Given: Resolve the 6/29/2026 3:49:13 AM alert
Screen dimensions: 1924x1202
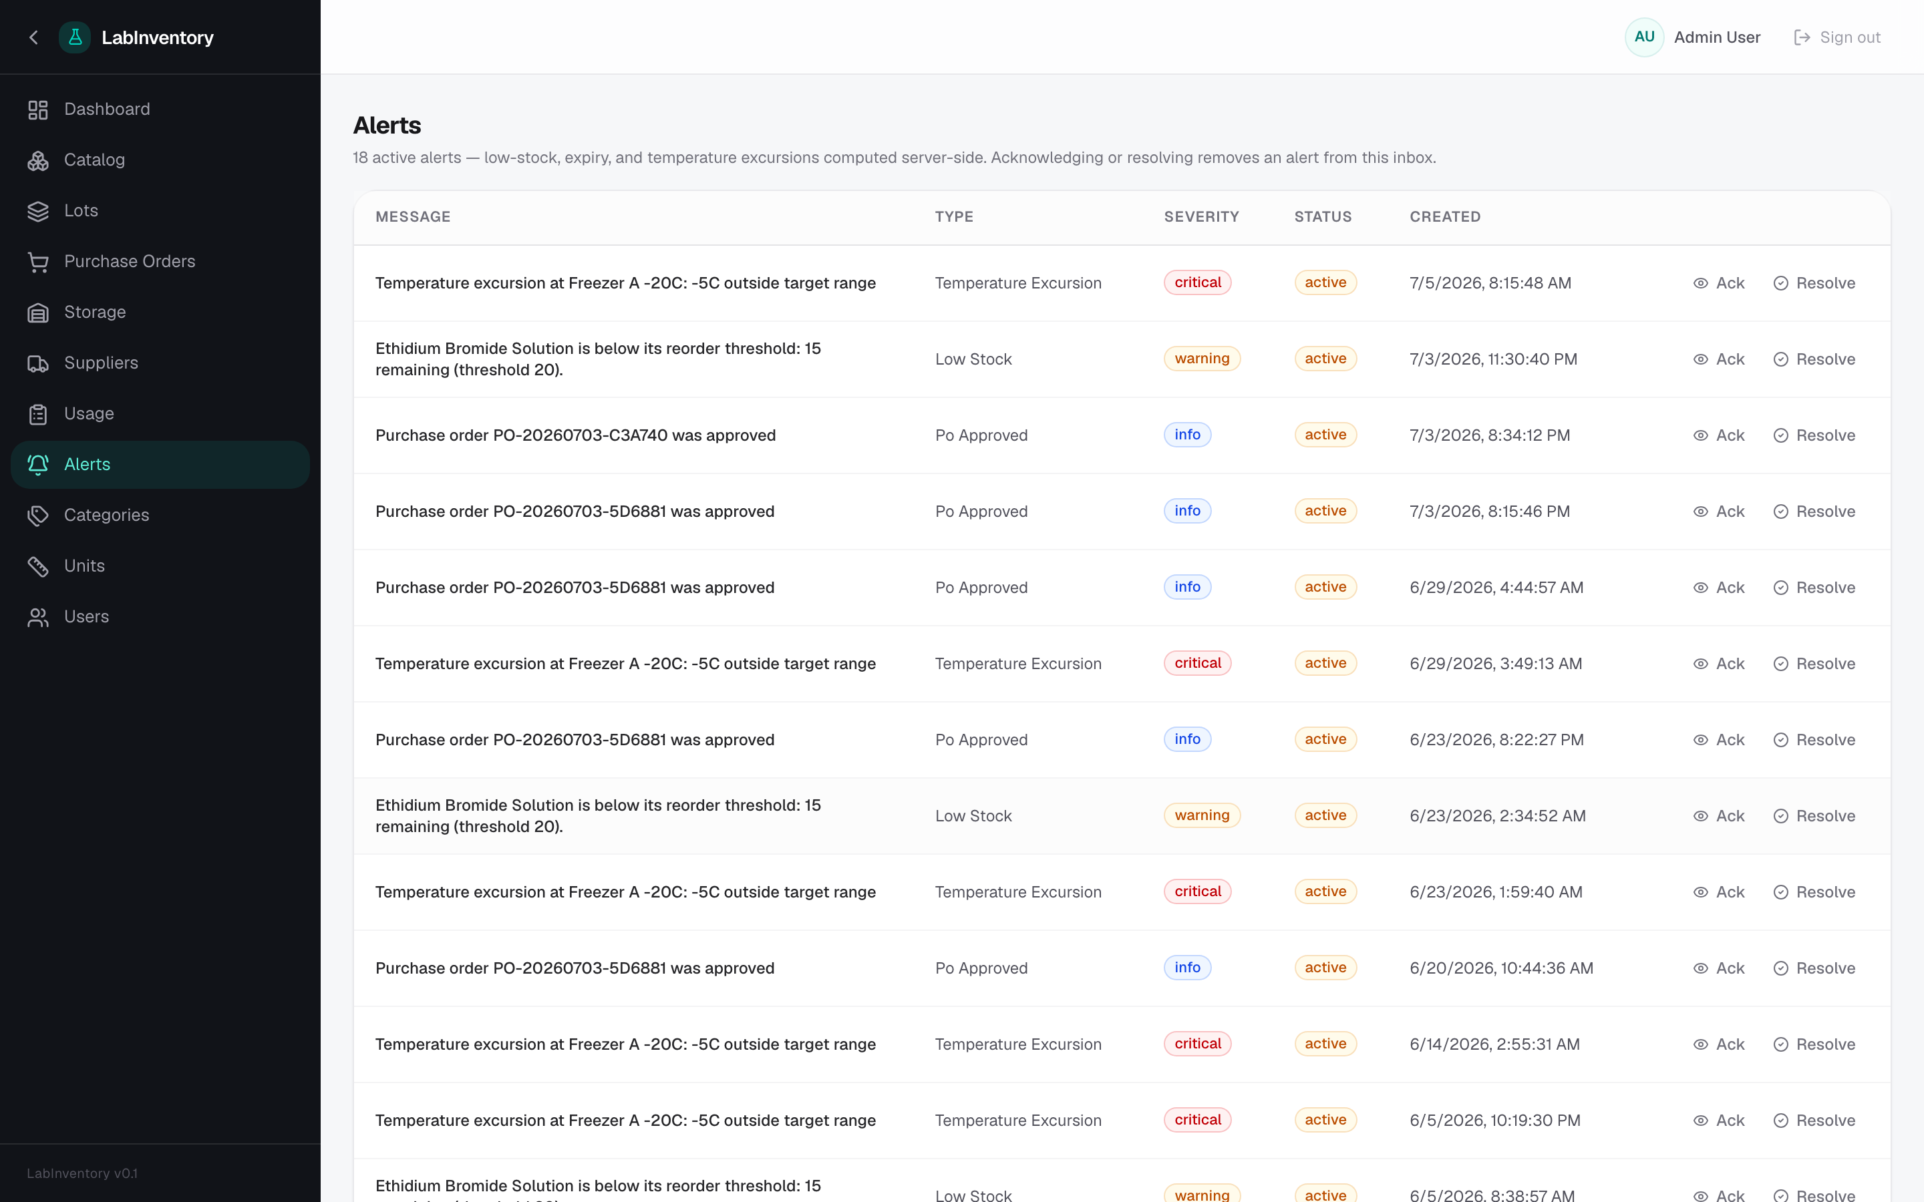Looking at the screenshot, I should (x=1814, y=664).
